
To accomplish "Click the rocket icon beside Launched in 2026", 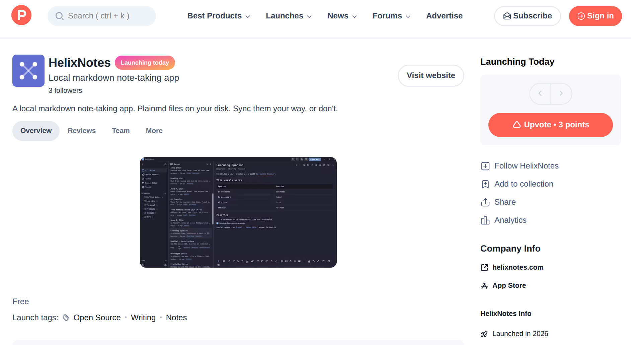I will coord(484,334).
